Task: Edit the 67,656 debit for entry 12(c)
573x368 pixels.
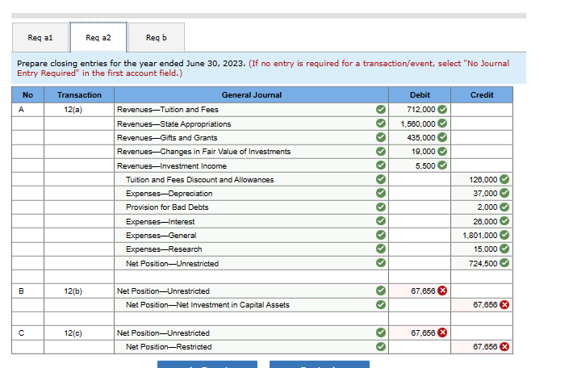Action: pyautogui.click(x=420, y=332)
